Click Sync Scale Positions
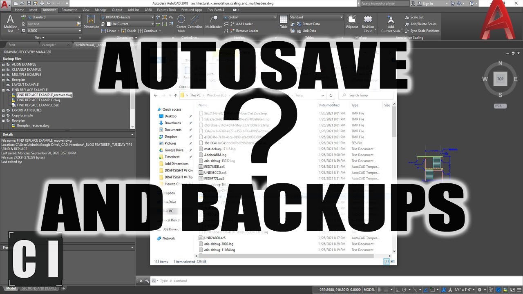523x294 pixels. [x=422, y=31]
